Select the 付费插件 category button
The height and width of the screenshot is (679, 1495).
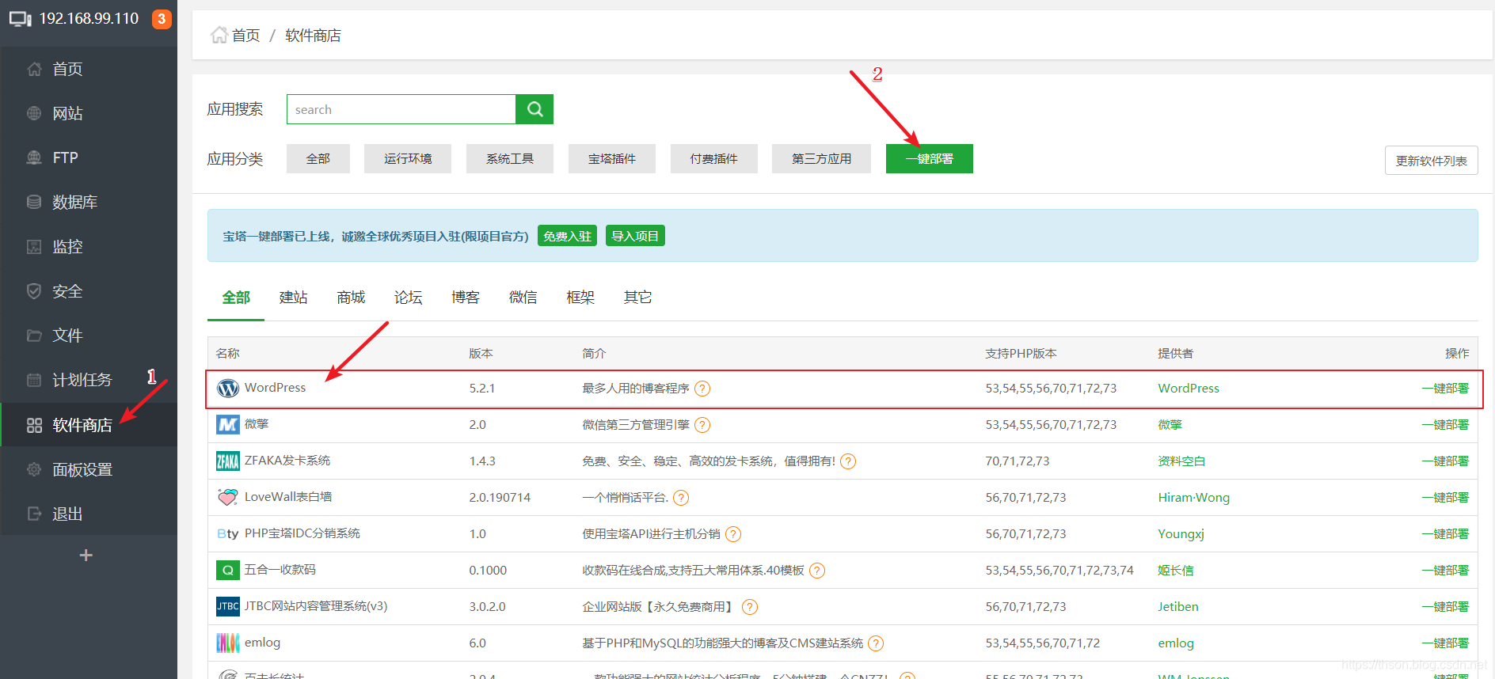[714, 158]
